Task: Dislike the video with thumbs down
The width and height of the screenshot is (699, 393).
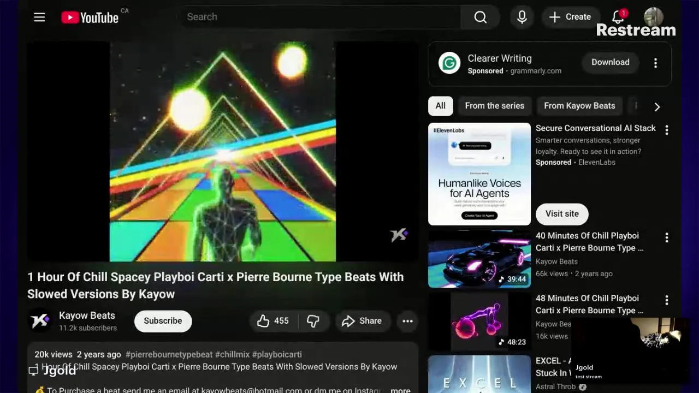Action: (313, 321)
